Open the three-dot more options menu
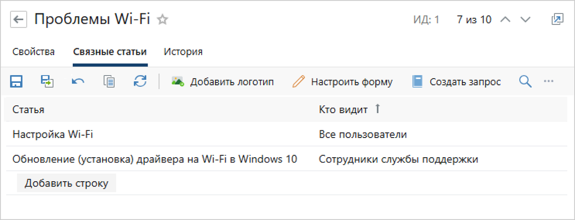The width and height of the screenshot is (575, 220). click(549, 82)
